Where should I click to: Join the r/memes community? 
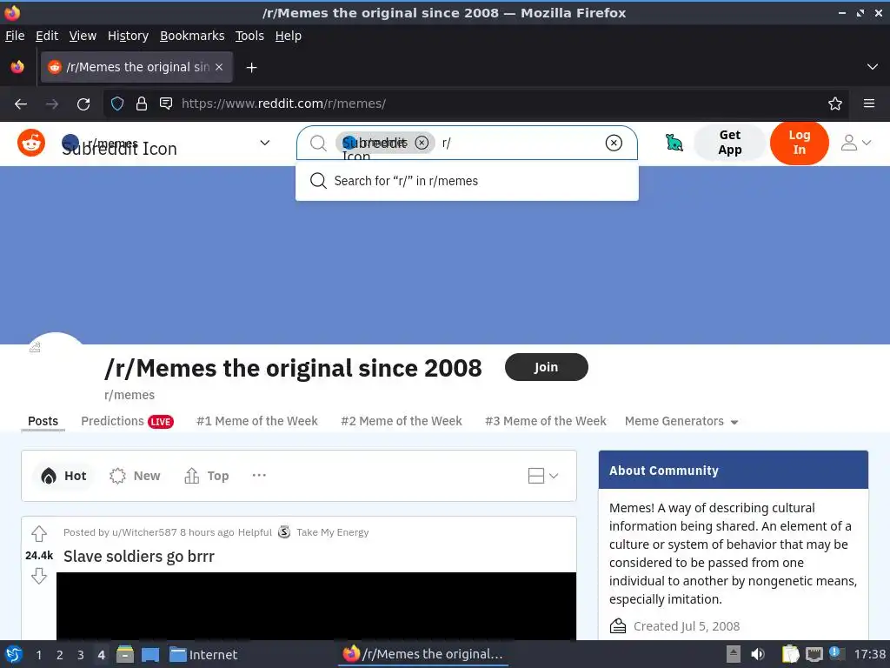point(546,368)
